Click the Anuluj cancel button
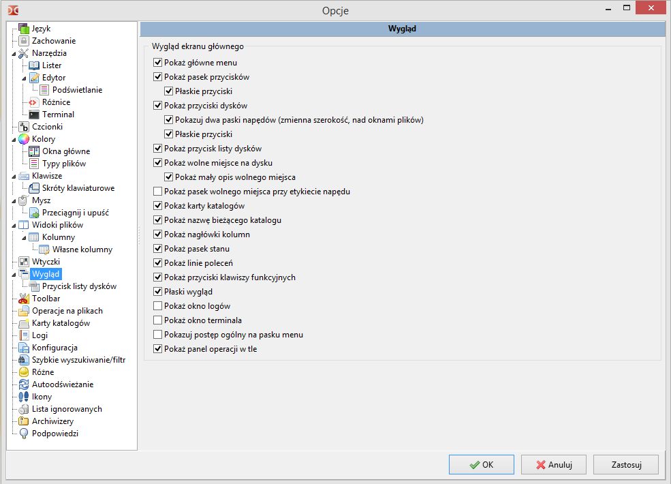 pos(554,465)
